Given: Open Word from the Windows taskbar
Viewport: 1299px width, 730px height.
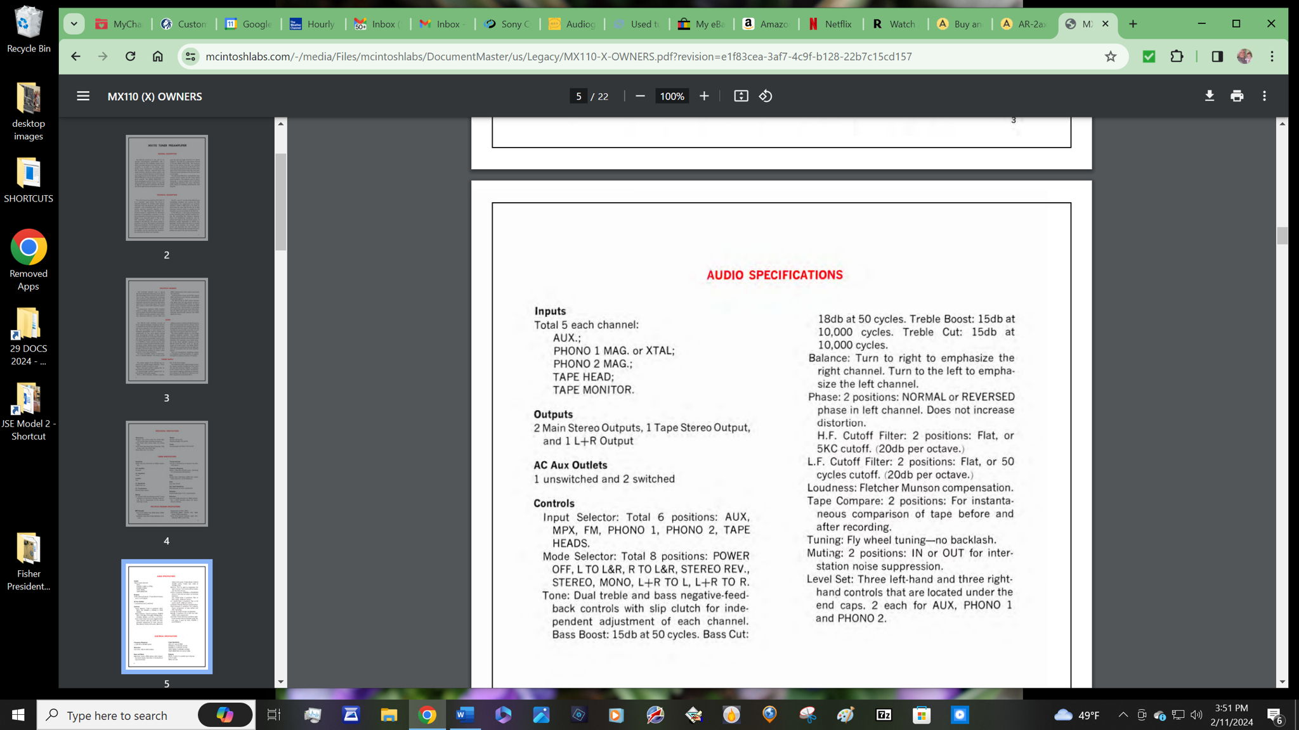Looking at the screenshot, I should 465,715.
